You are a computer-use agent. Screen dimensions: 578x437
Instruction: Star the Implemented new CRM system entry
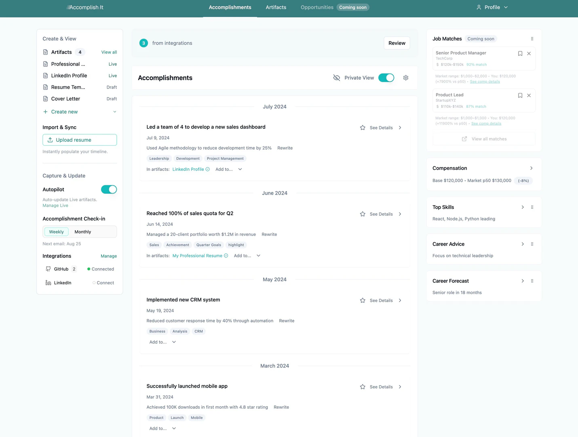tap(363, 301)
